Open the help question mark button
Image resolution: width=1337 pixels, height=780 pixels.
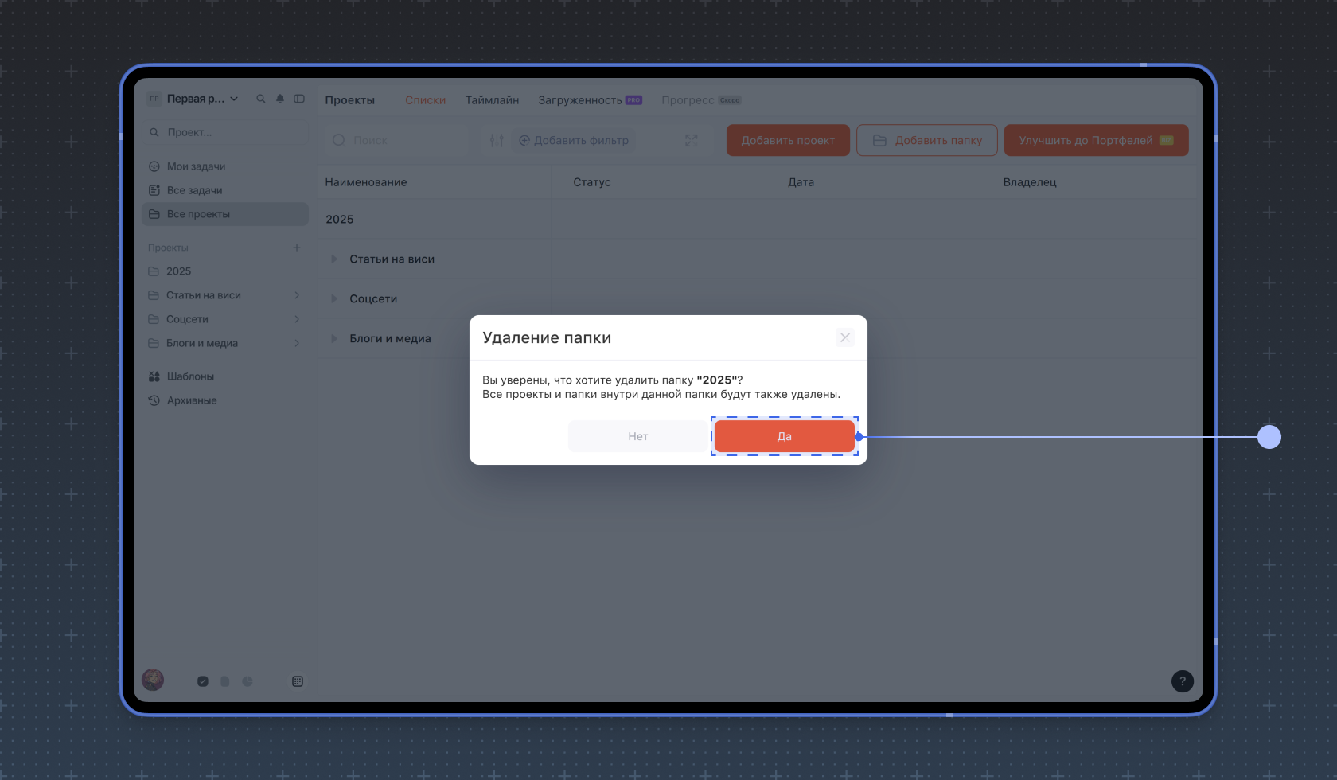pyautogui.click(x=1182, y=681)
